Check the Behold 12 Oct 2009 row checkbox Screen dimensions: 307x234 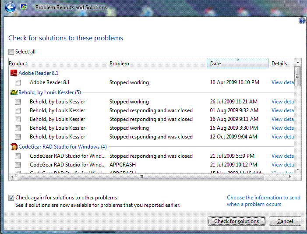[18, 137]
